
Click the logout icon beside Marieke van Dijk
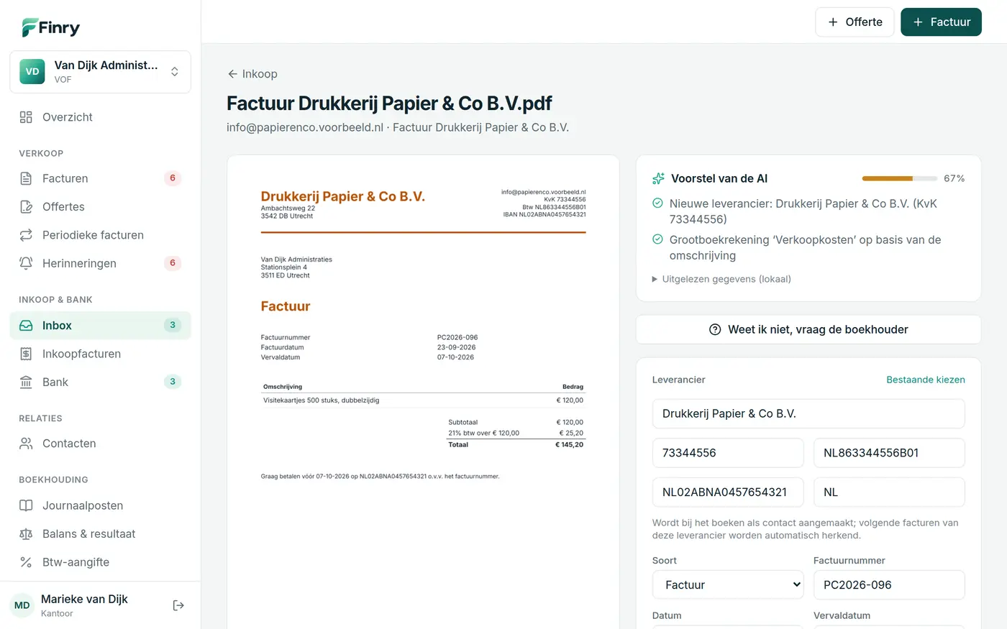(x=178, y=606)
